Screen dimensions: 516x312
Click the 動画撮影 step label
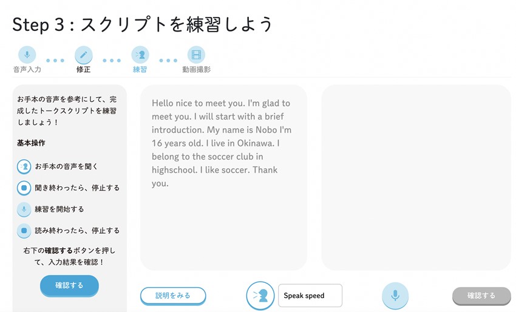click(x=197, y=69)
